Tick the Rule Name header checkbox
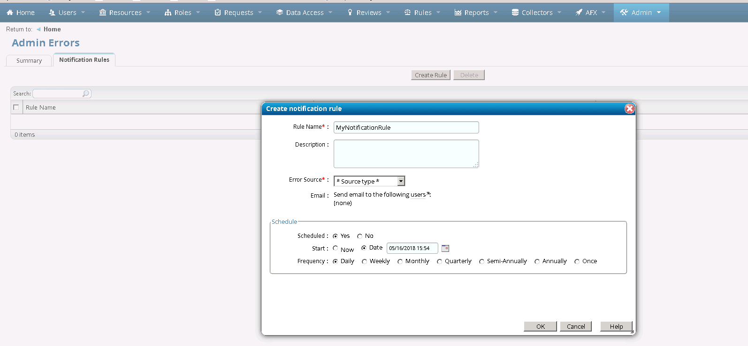 click(16, 107)
